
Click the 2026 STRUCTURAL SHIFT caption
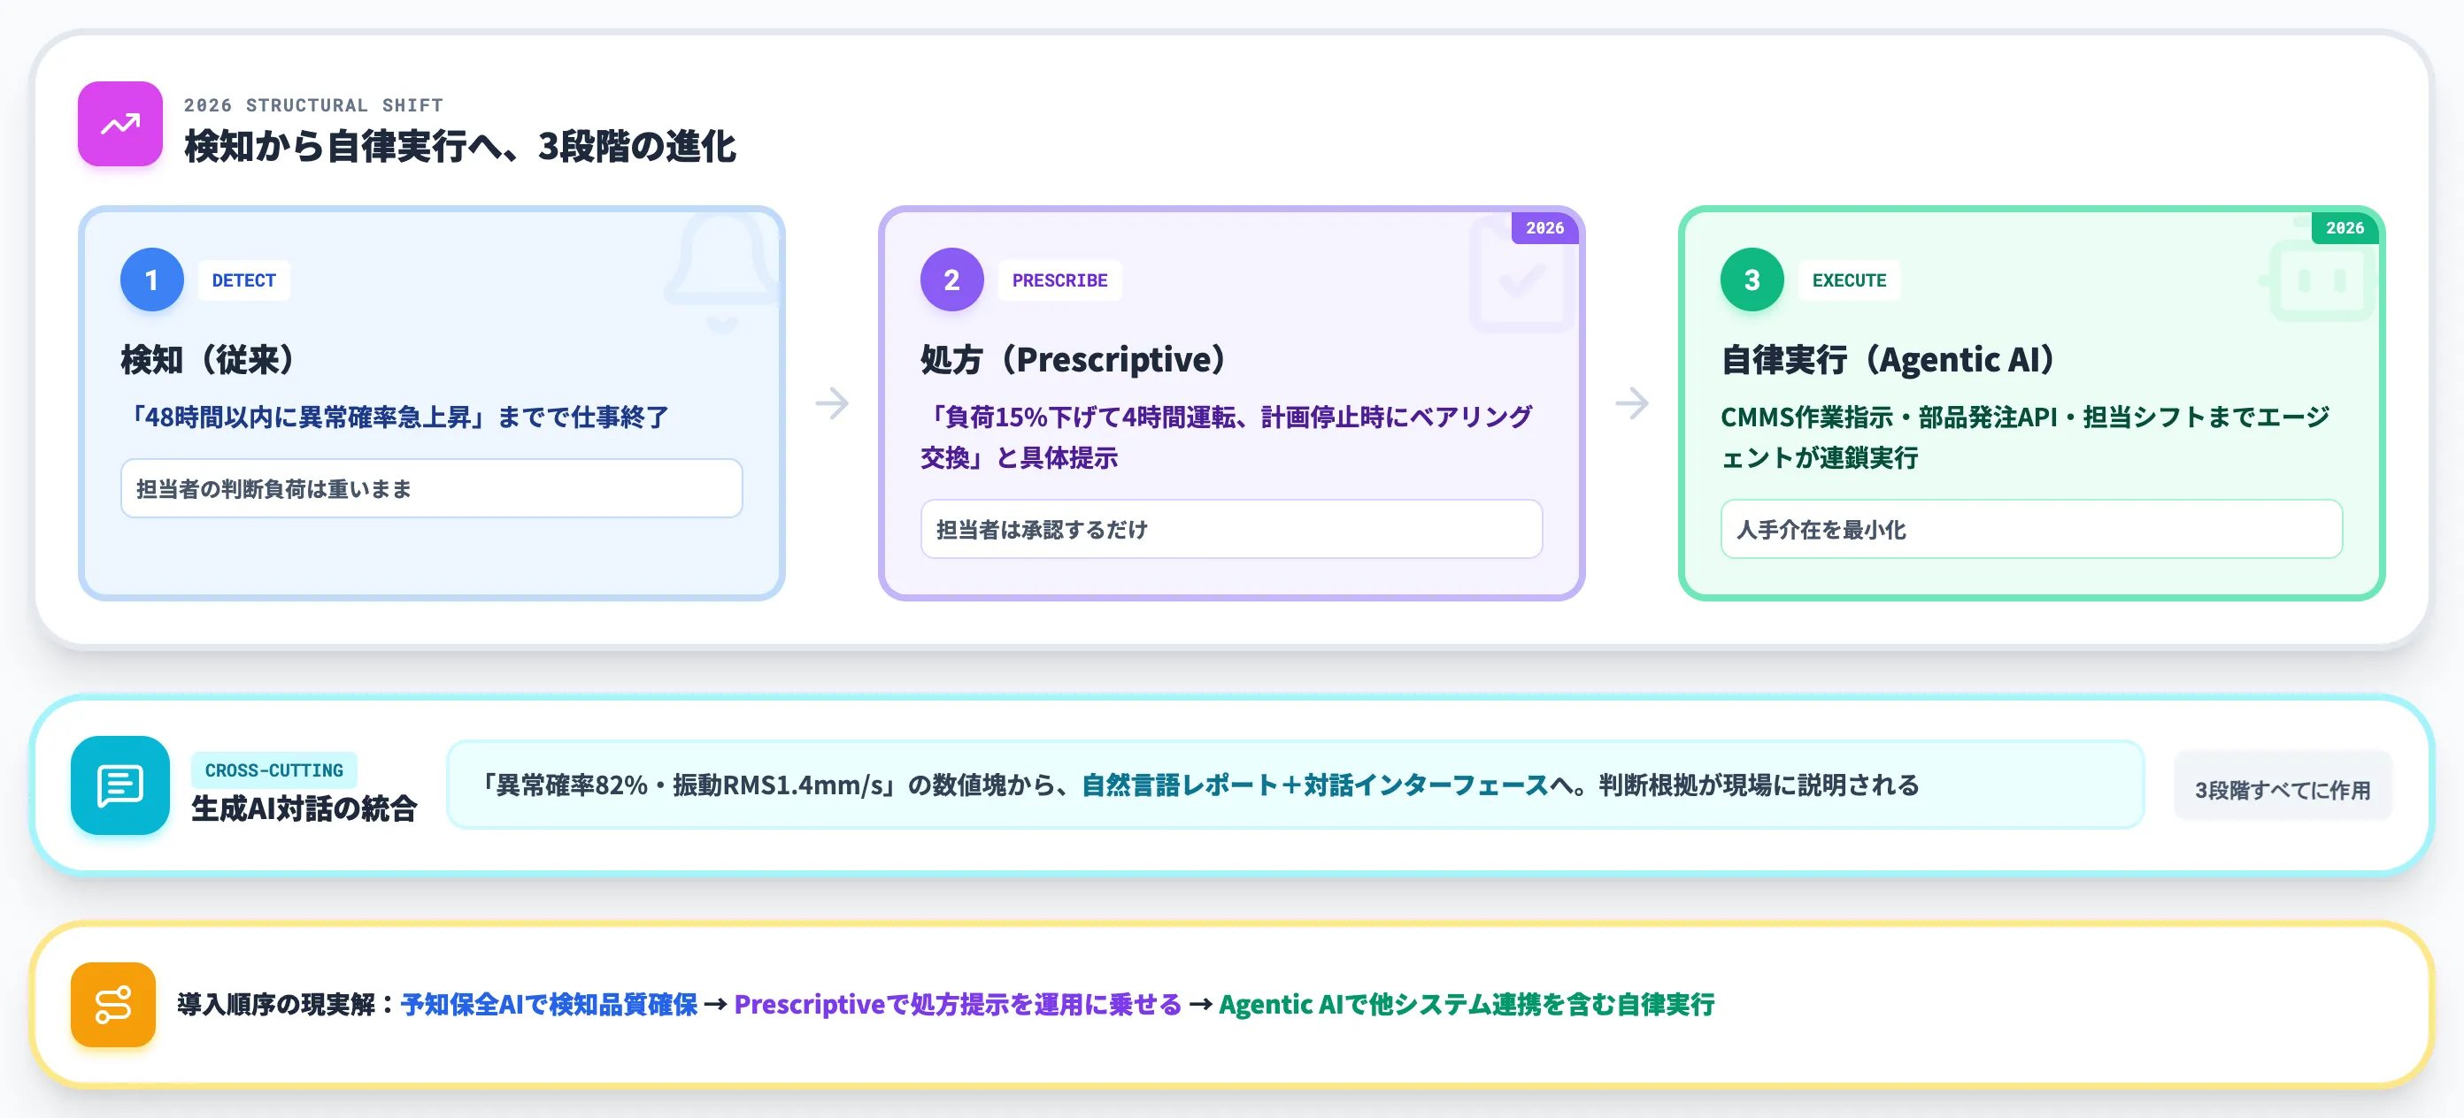[x=313, y=105]
